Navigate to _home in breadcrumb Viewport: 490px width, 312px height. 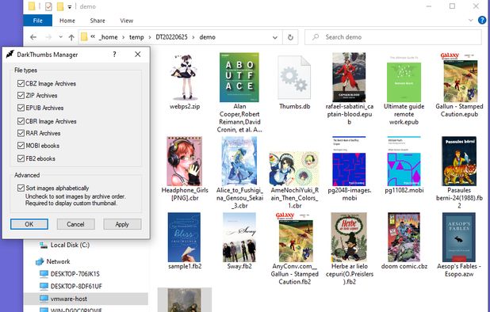(x=108, y=37)
